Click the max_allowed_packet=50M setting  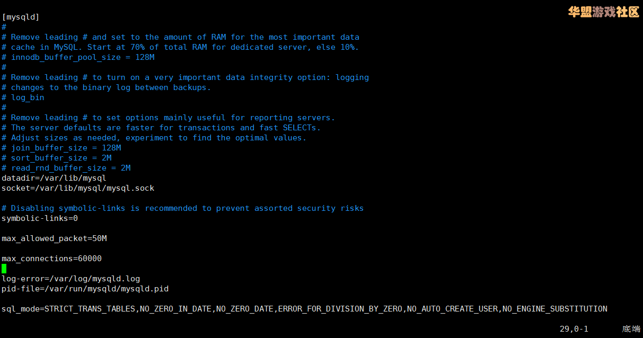pyautogui.click(x=54, y=238)
